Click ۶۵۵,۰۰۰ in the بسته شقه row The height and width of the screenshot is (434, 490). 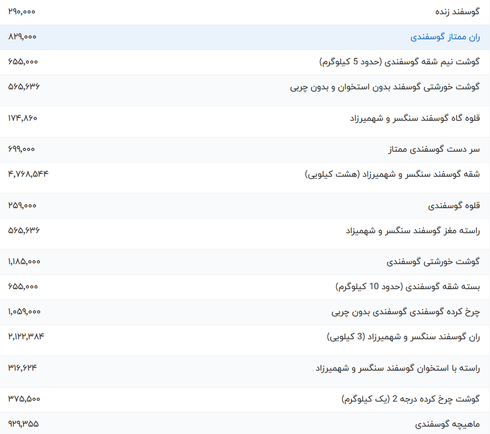pyautogui.click(x=23, y=287)
